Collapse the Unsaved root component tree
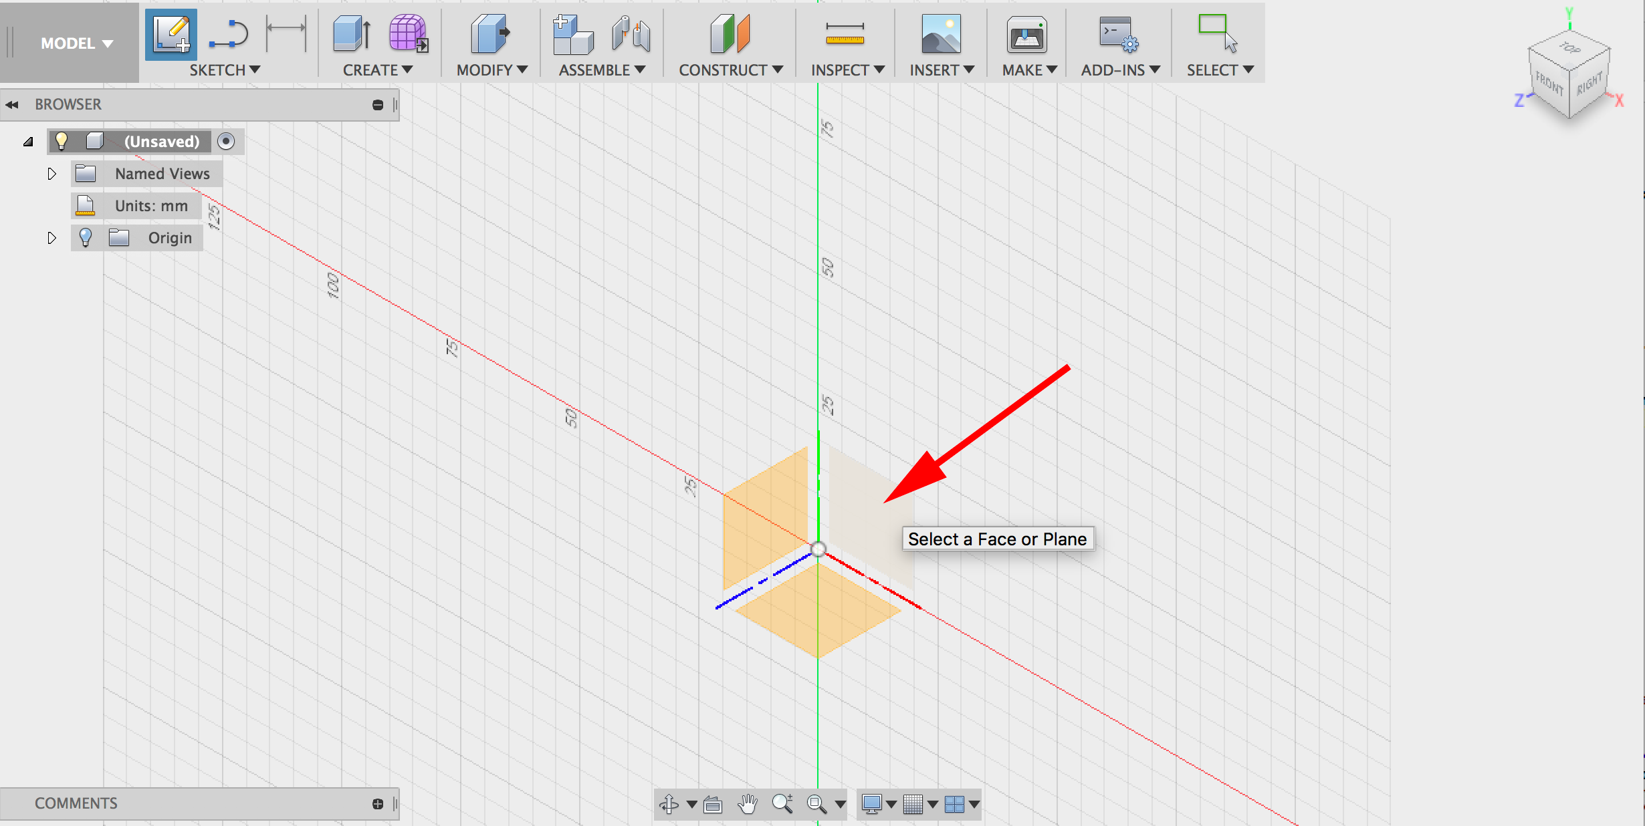This screenshot has width=1645, height=826. pos(28,142)
